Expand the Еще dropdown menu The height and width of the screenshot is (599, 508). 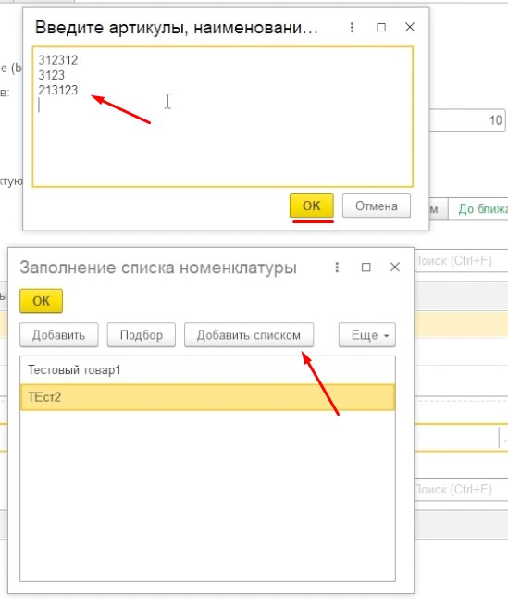[x=367, y=335]
